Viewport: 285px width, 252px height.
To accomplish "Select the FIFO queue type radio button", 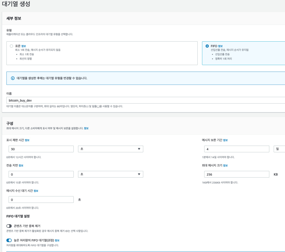I will [x=207, y=46].
